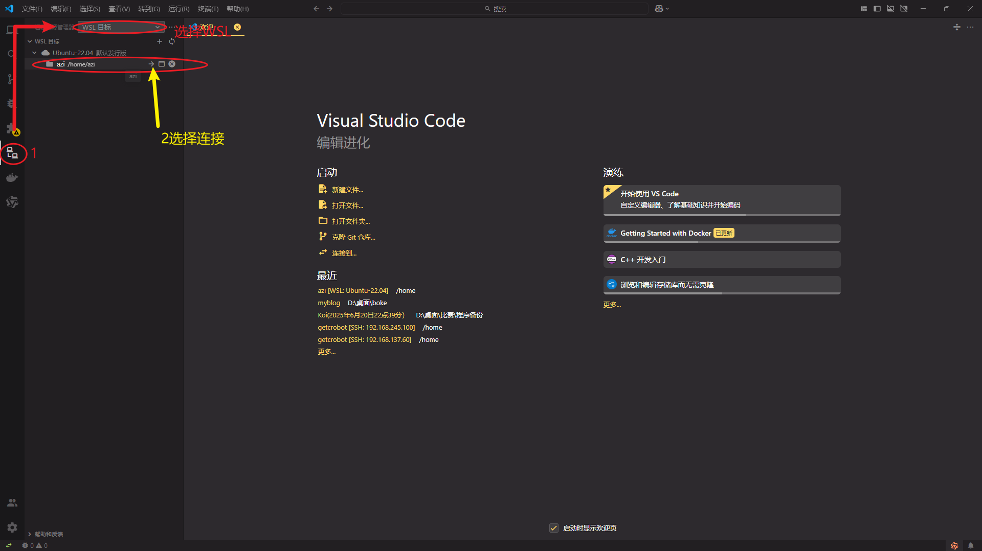Open the WSL 目标 remote type dropdown
Image resolution: width=982 pixels, height=551 pixels.
point(121,27)
